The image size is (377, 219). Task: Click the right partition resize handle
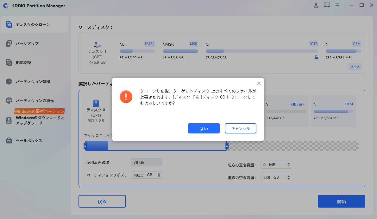click(x=227, y=146)
